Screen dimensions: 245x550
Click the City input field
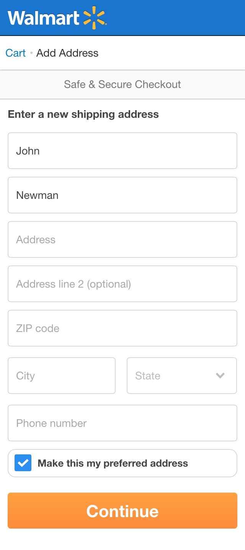click(x=61, y=376)
